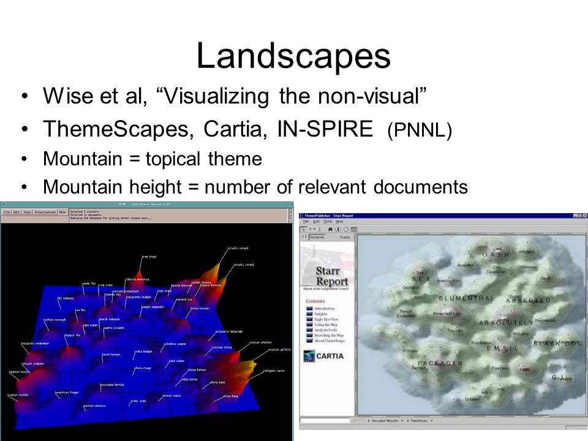Click the blue icon beside Eagle Eye View
This screenshot has width=588, height=441.
point(309,319)
